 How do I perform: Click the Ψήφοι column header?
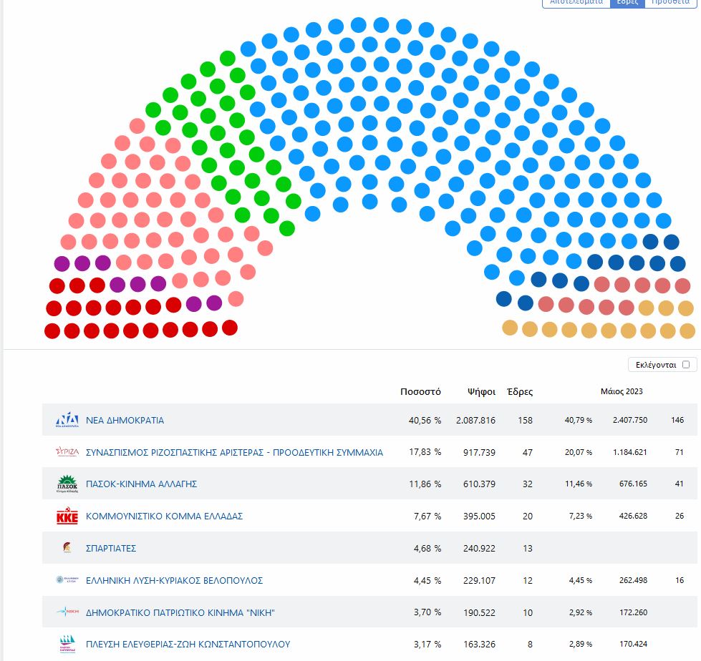coord(481,392)
